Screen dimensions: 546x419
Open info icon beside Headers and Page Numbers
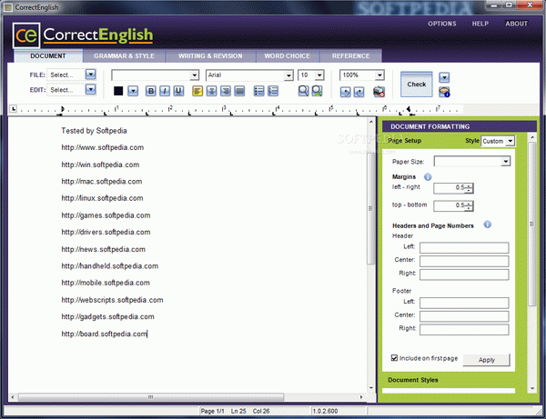488,224
